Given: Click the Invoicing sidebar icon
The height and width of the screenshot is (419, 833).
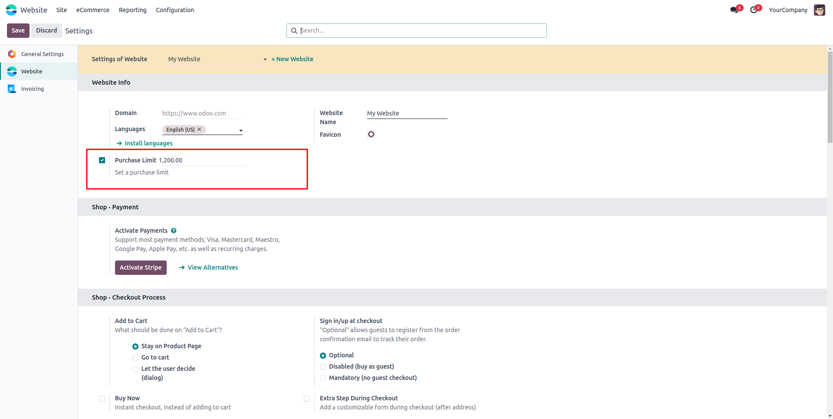Looking at the screenshot, I should [x=12, y=89].
